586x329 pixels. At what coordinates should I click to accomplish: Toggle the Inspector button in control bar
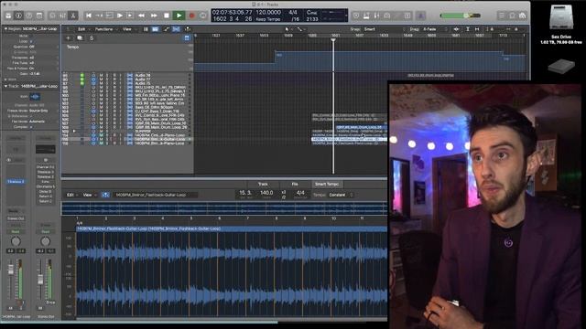pyautogui.click(x=18, y=16)
